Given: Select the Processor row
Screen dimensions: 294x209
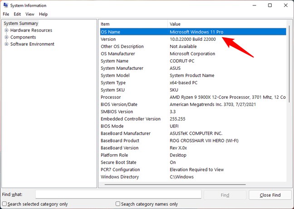Looking at the screenshot, I should coord(193,97).
